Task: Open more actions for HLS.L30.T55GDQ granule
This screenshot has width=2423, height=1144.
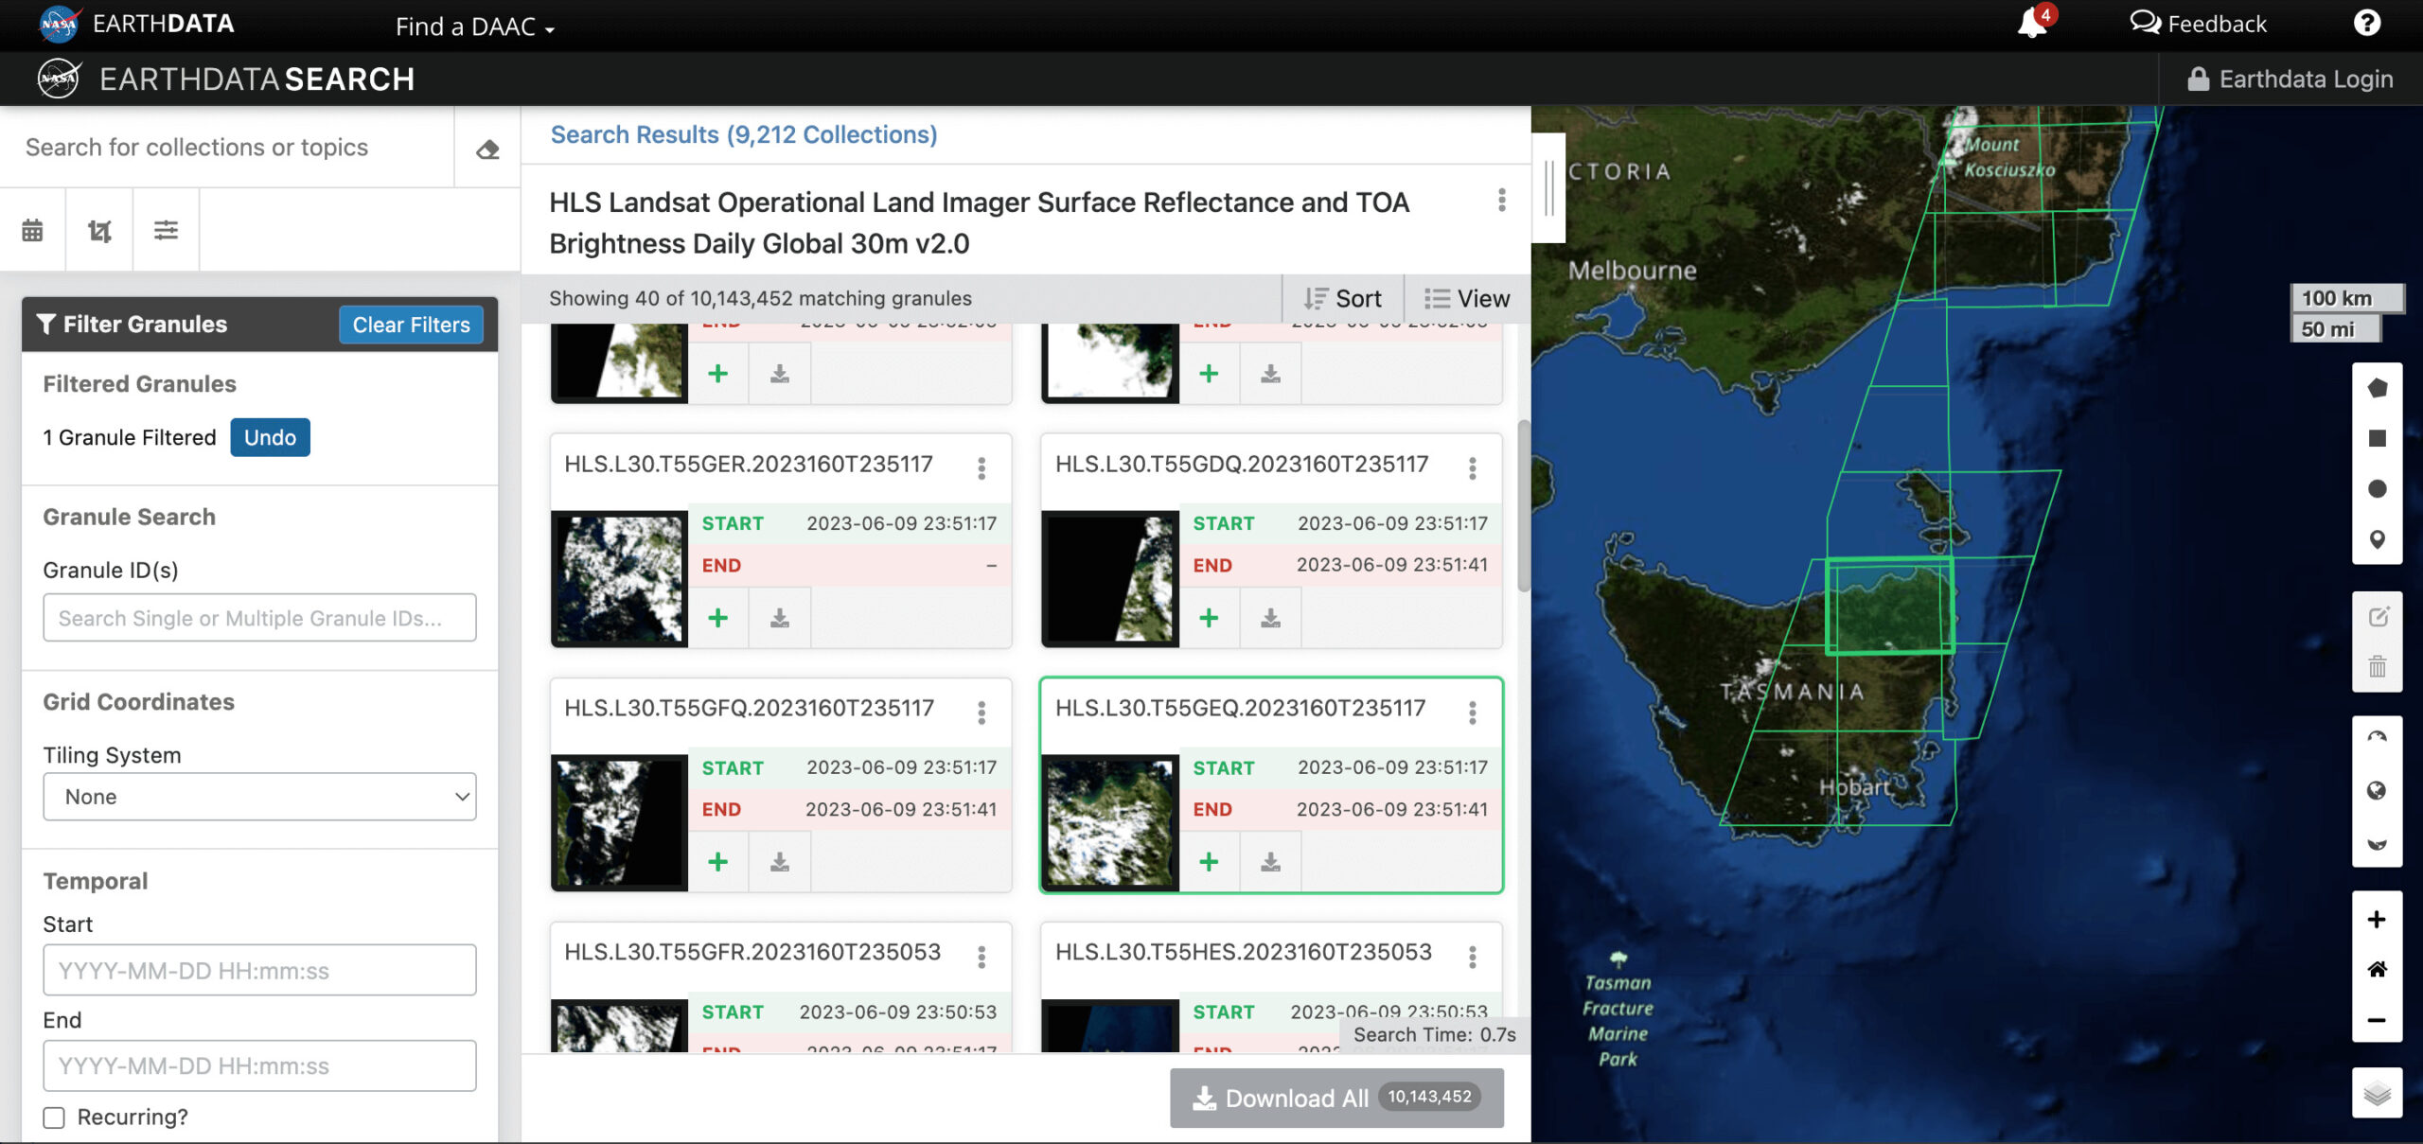Action: (x=1472, y=468)
